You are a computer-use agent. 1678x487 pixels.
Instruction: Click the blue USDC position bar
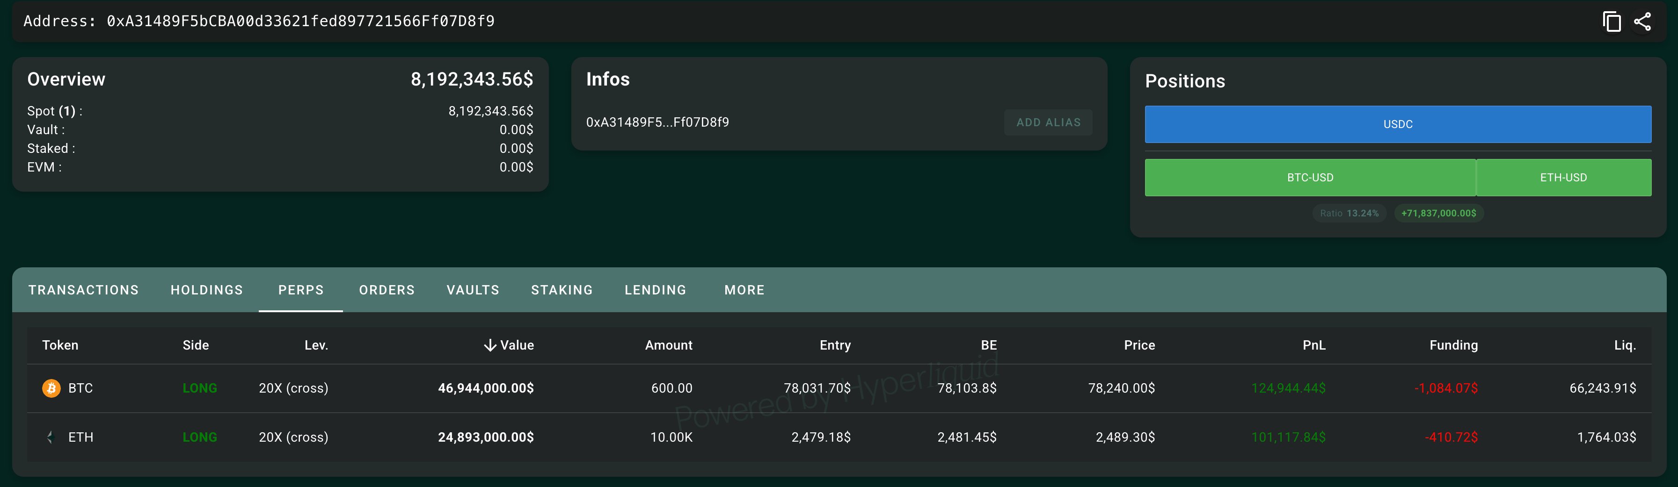1398,124
